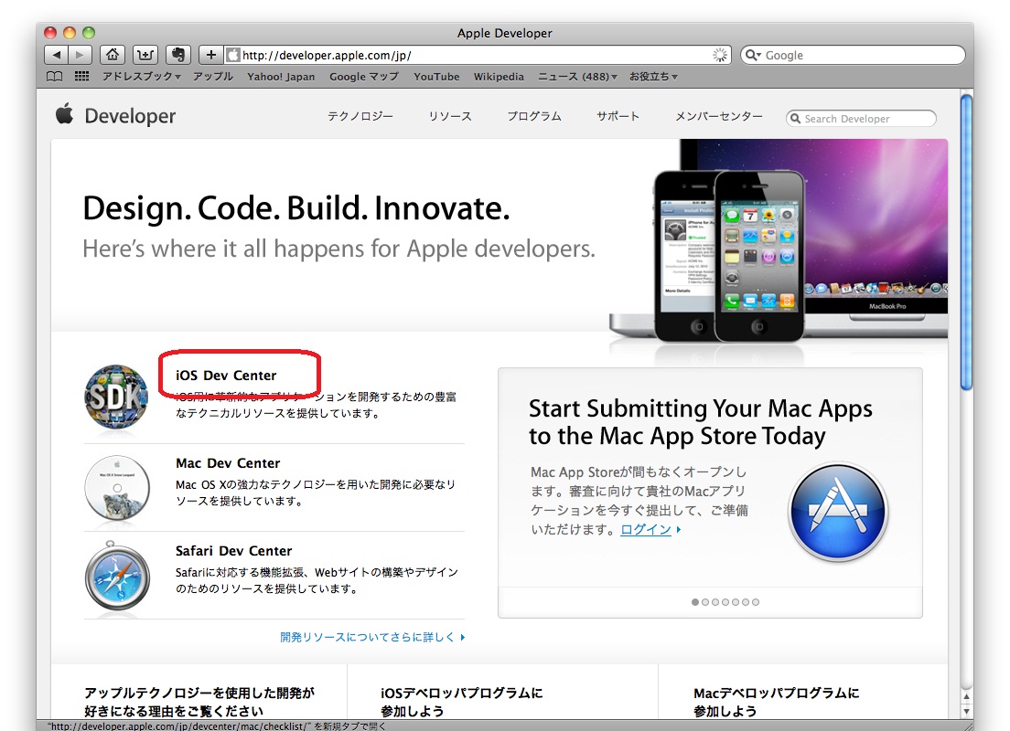Show Top Sites grid icon

(81, 77)
